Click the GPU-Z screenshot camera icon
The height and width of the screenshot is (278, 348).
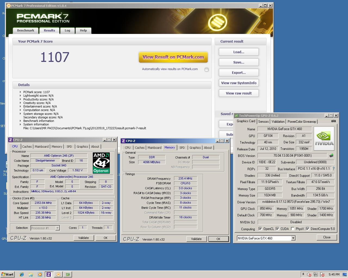click(334, 121)
